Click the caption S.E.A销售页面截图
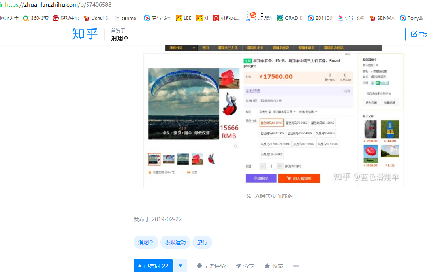 click(270, 196)
